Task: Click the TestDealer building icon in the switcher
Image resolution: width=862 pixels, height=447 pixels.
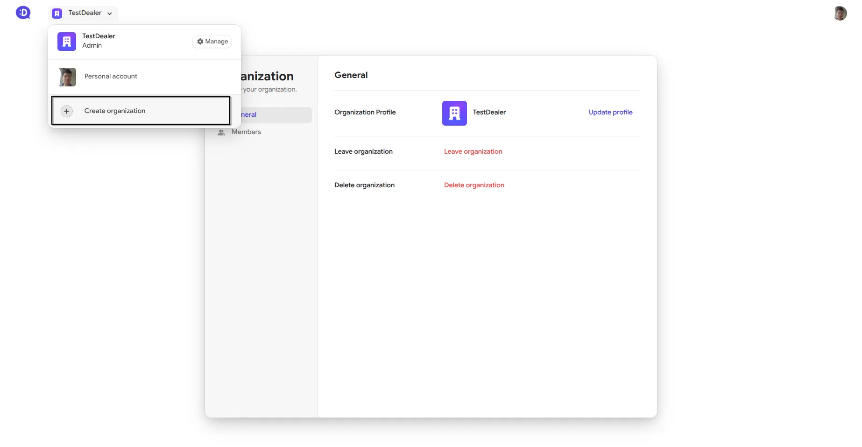Action: pyautogui.click(x=57, y=13)
